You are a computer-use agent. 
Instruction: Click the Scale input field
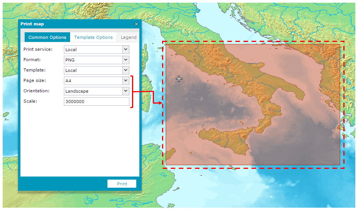click(x=96, y=102)
